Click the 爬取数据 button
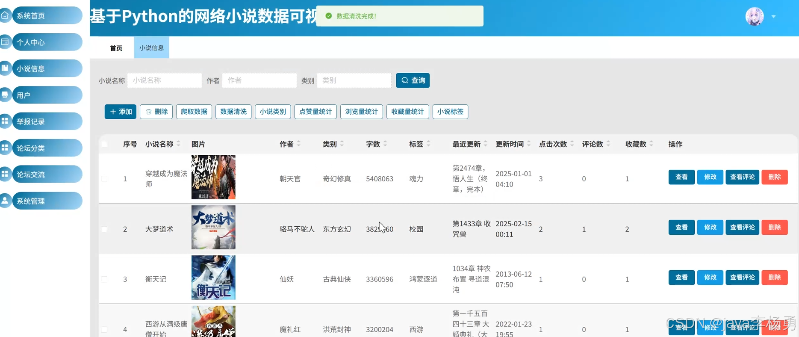Screen dimensions: 799x337 point(194,112)
